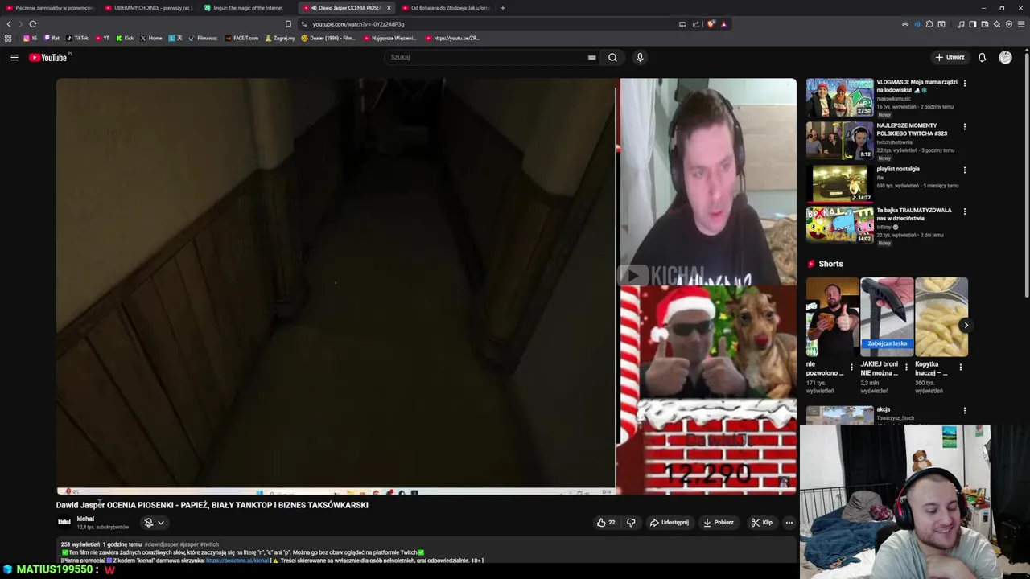Open the on-screen keyboard icon in search
The image size is (1030, 579).
(592, 57)
